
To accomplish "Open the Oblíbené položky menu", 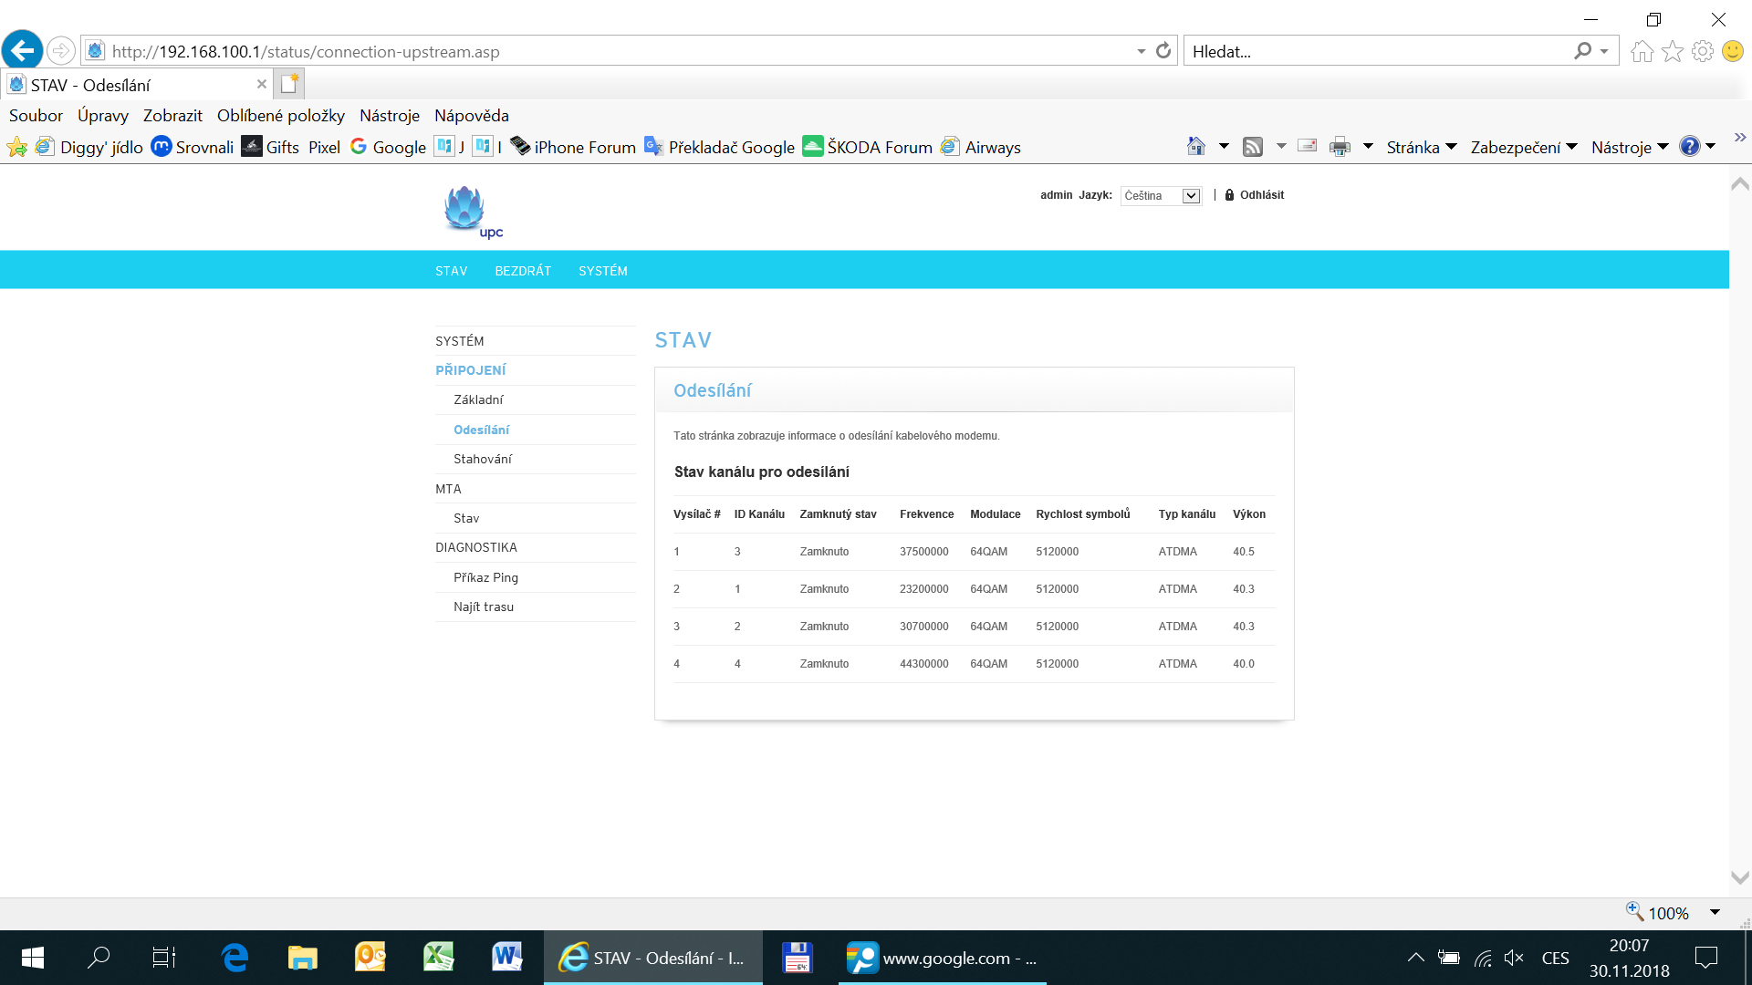I will pos(281,116).
